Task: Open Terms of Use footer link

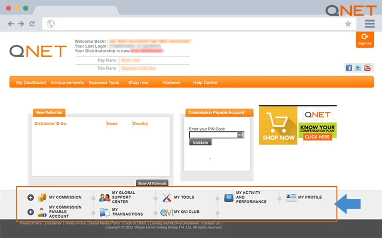Action: pos(75,223)
